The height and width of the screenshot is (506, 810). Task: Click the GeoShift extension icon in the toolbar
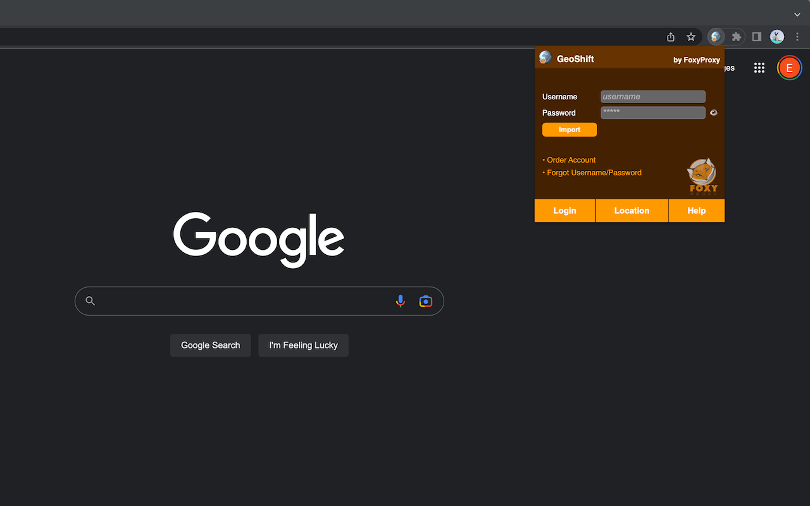(x=716, y=37)
